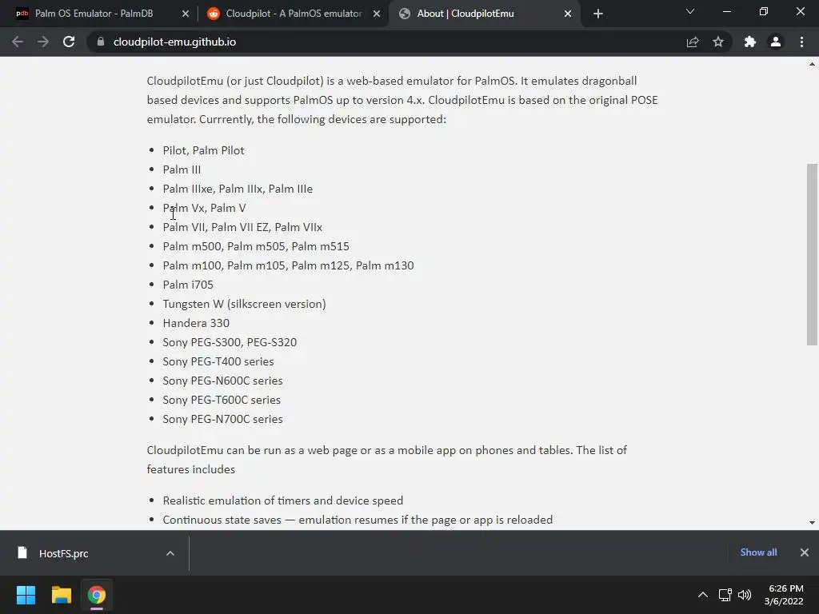
Task: Click the HostFS.prc file icon
Action: point(22,552)
